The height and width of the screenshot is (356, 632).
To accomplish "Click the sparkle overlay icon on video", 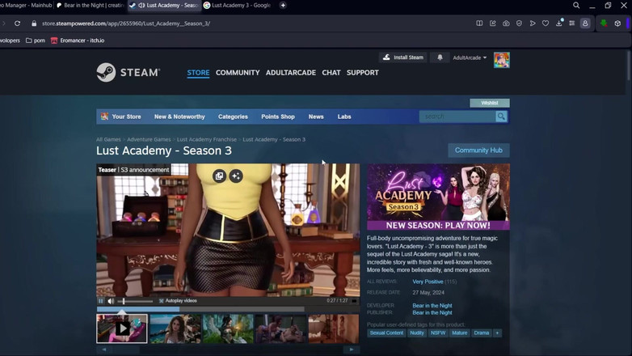I will (x=236, y=176).
